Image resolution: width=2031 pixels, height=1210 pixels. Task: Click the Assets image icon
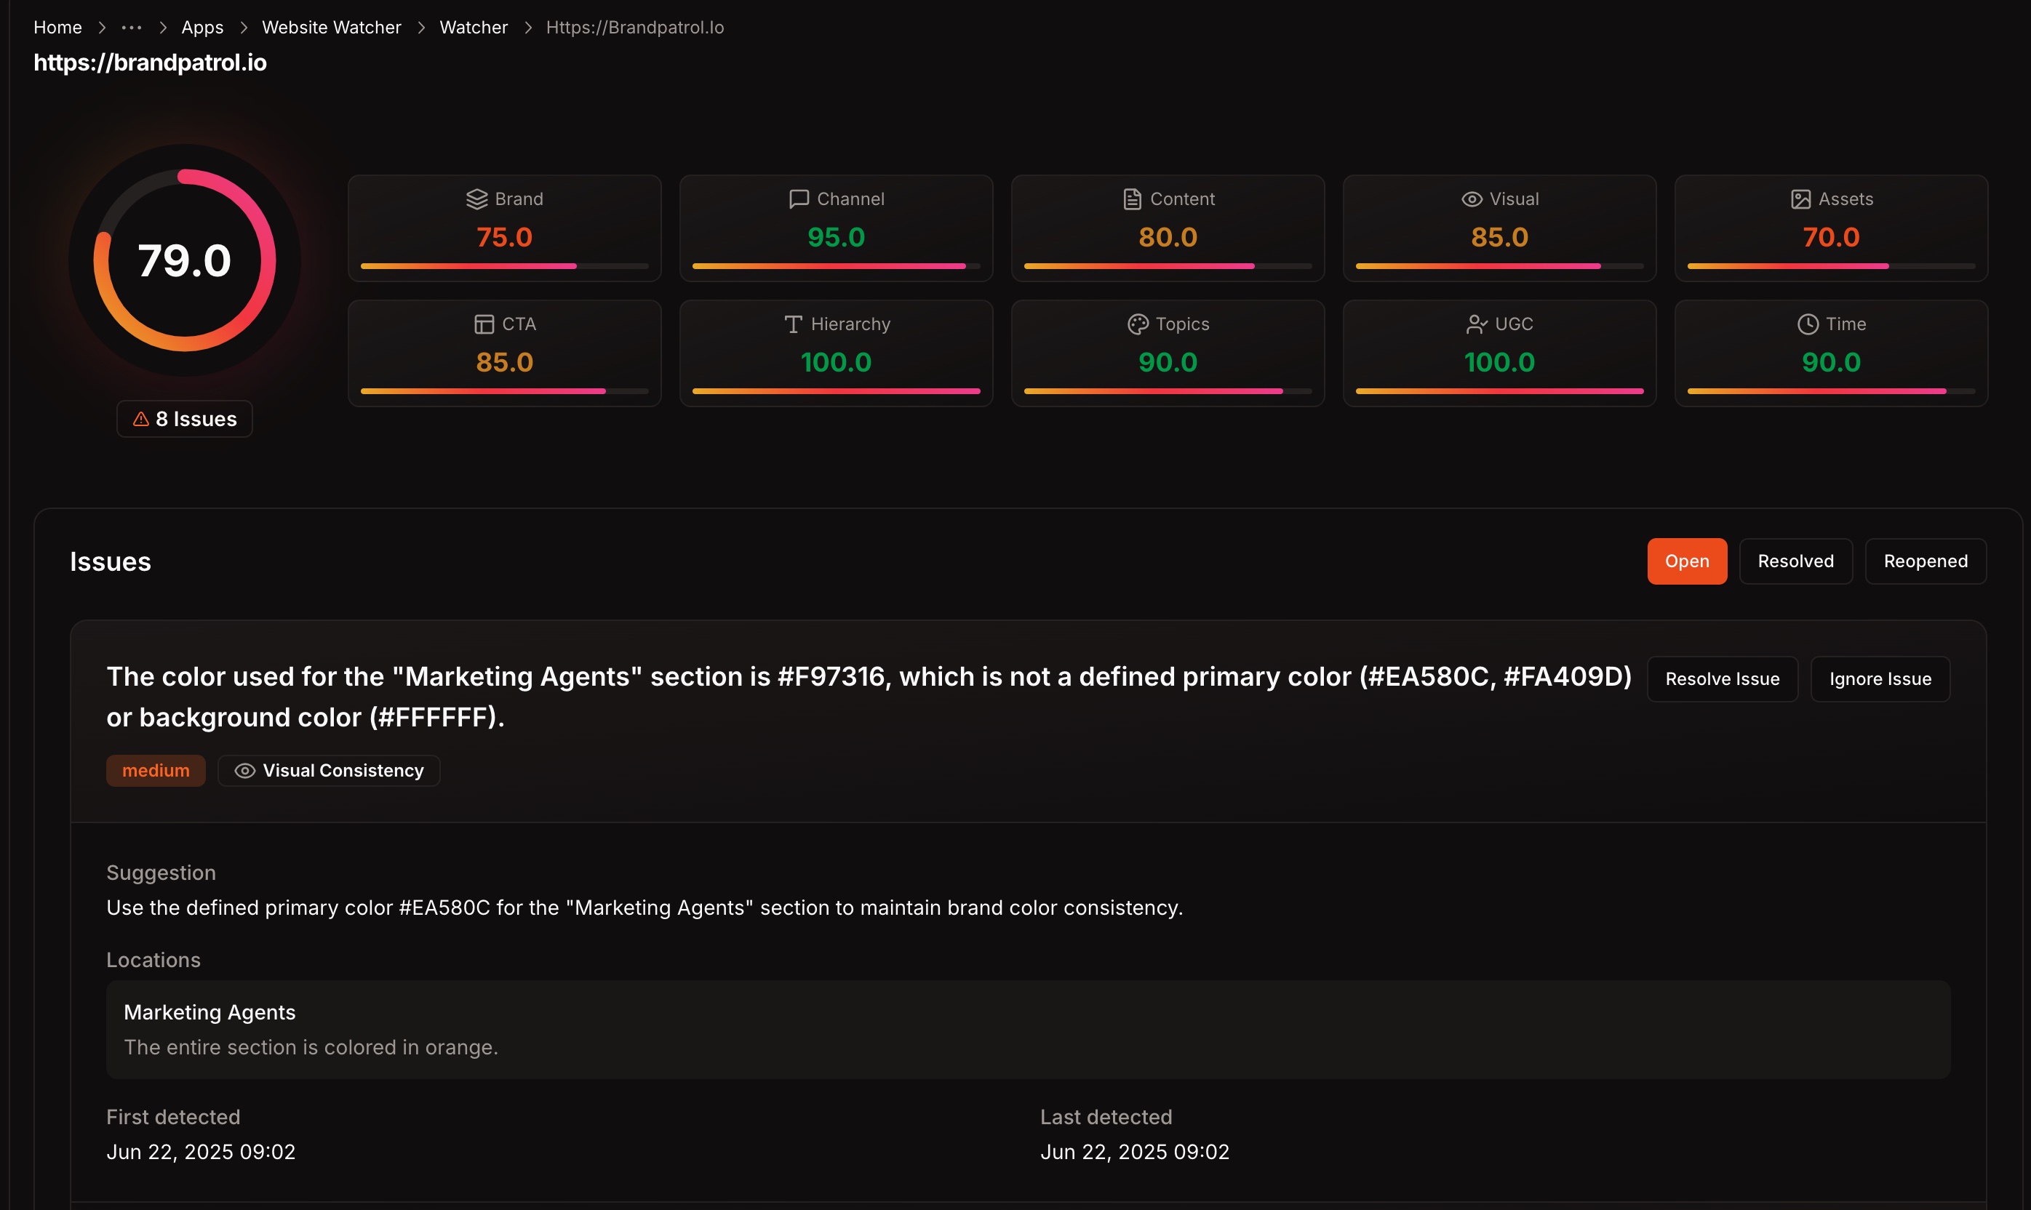(1800, 199)
